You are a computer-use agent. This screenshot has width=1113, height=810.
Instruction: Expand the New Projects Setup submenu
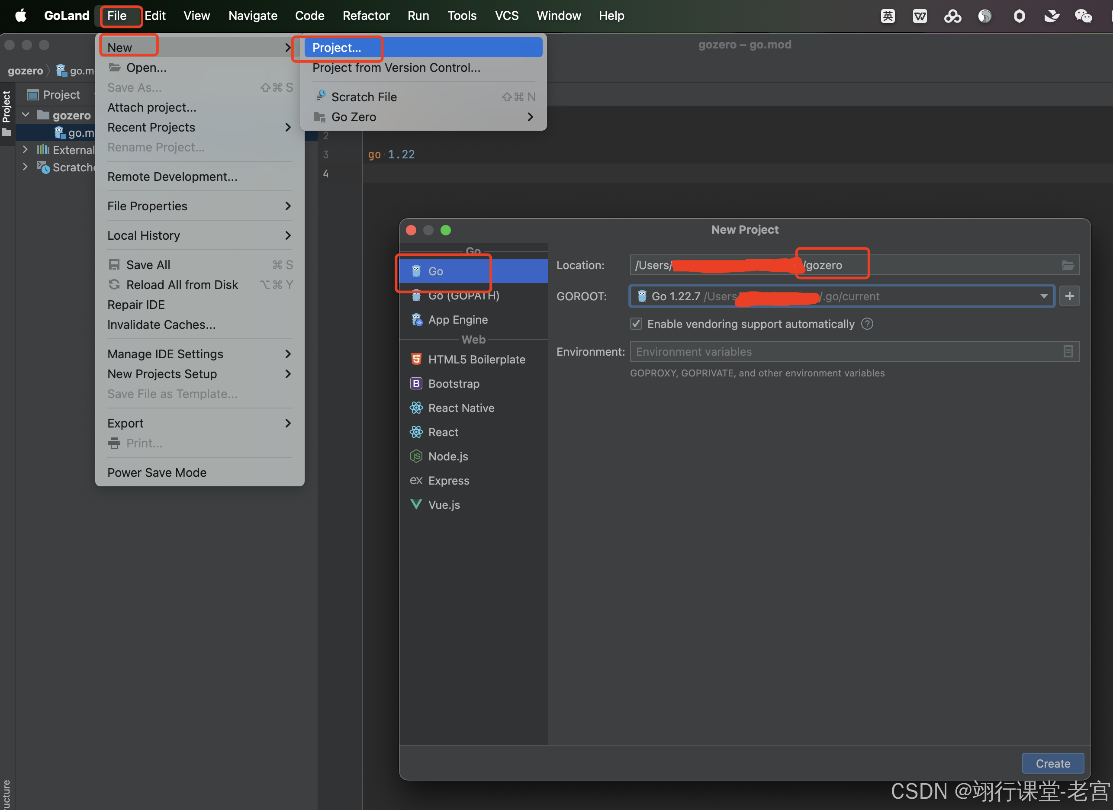pyautogui.click(x=200, y=374)
